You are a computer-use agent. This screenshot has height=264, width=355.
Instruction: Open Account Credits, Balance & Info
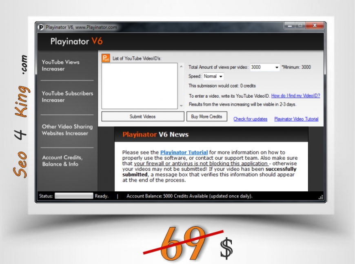(x=62, y=161)
